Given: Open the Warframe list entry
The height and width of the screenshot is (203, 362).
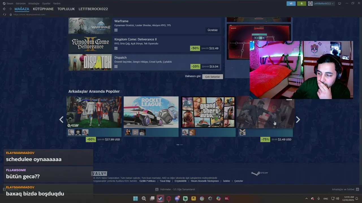Looking at the screenshot, I should tap(145, 26).
